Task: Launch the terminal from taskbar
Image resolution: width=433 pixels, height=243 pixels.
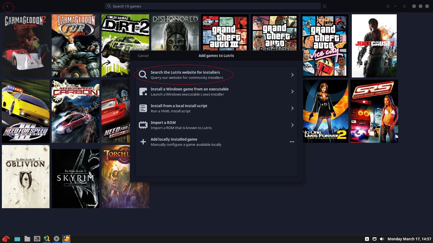Action: point(37,239)
